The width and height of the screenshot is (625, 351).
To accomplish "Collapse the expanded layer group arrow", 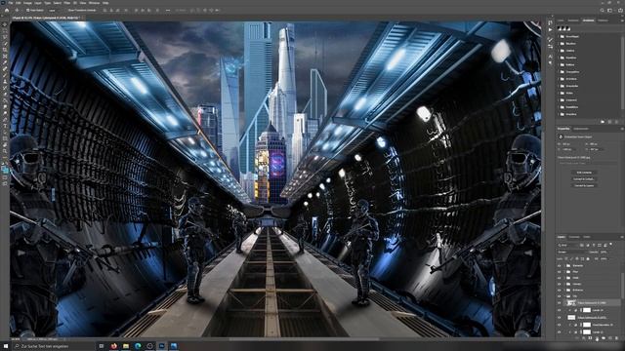I will point(564,296).
